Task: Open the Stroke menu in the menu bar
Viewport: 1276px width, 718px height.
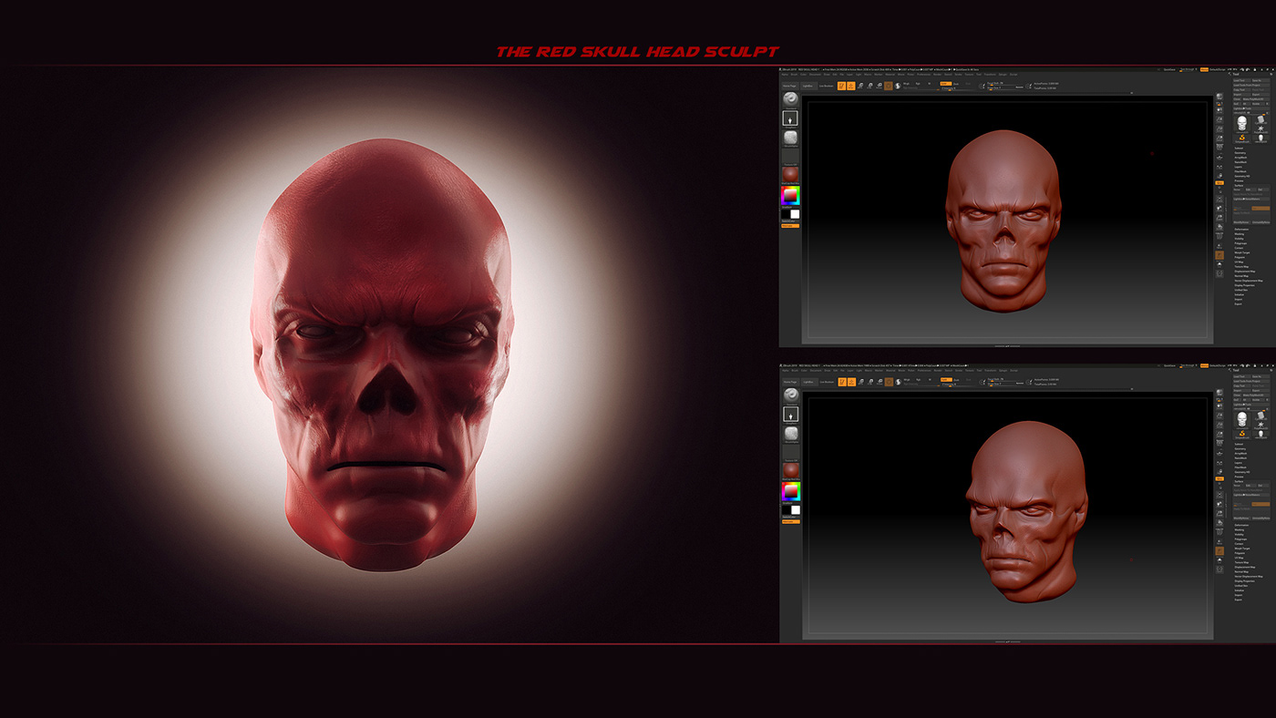Action: 959,75
